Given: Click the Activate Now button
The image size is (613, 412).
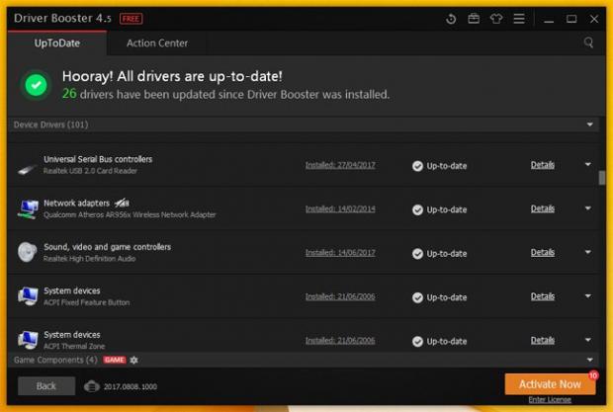Looking at the screenshot, I should click(550, 383).
